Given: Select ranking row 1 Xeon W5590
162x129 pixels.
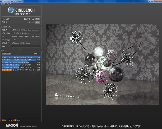Looking at the screenshot, I should [21, 57].
